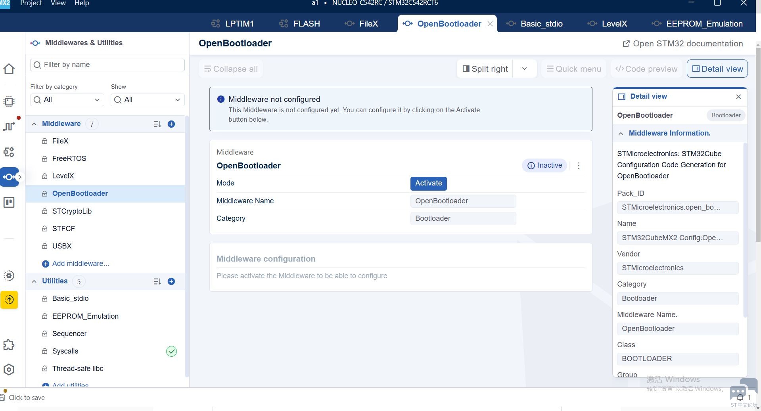Screen dimensions: 761x411
Task: Open the three-dot menu next to Inactive
Action: point(579,166)
